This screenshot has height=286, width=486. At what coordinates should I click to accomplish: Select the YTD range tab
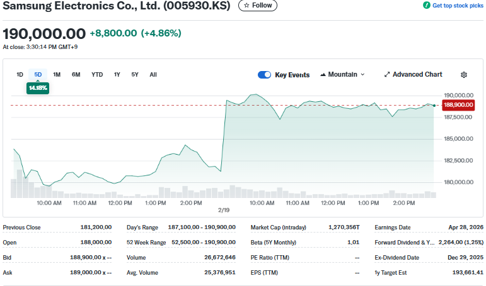tap(97, 75)
